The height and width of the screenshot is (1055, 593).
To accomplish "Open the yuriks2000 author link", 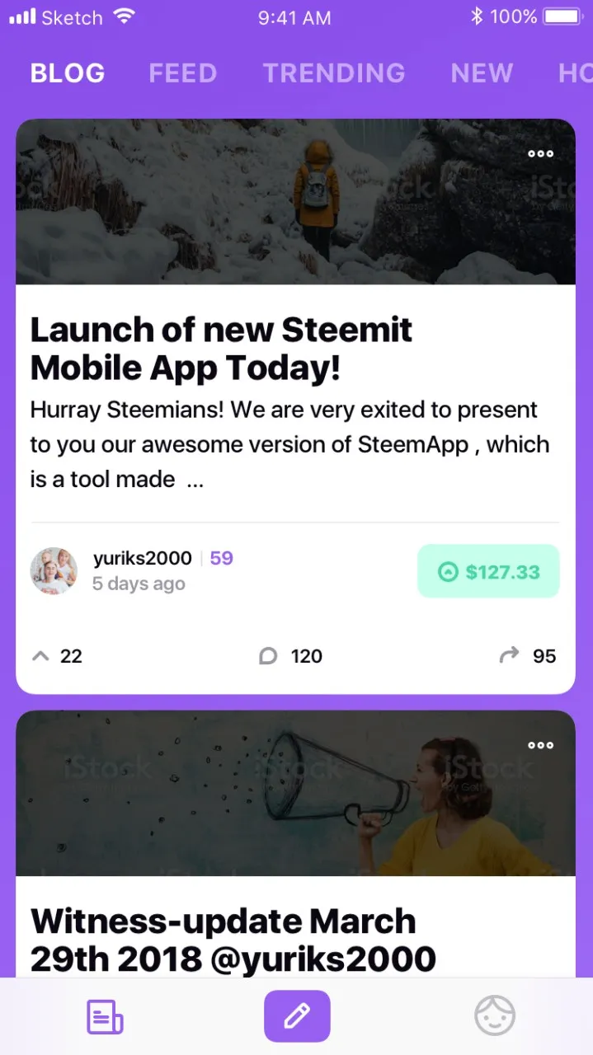I will [143, 558].
